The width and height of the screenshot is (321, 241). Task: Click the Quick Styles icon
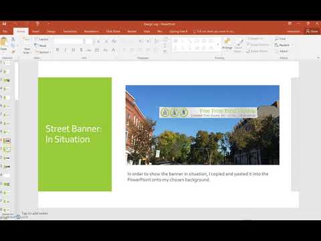(x=239, y=42)
